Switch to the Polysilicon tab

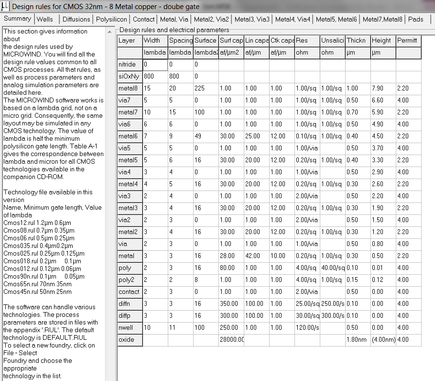click(111, 19)
